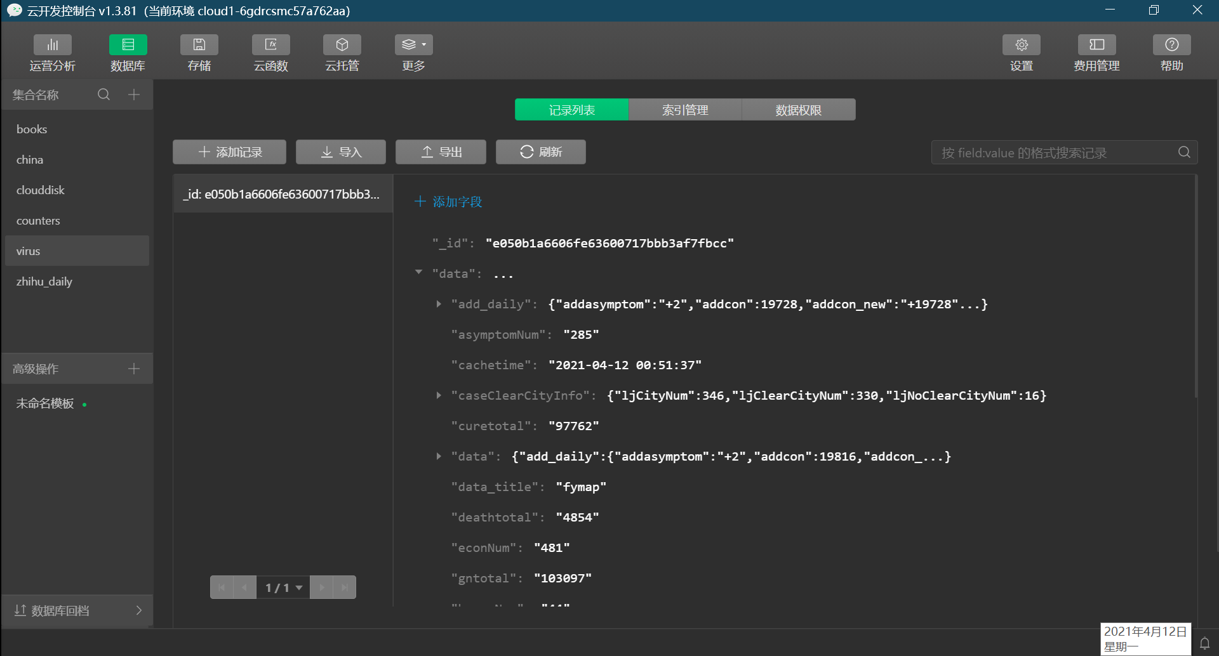Click the search icon in record search box

(x=1184, y=152)
